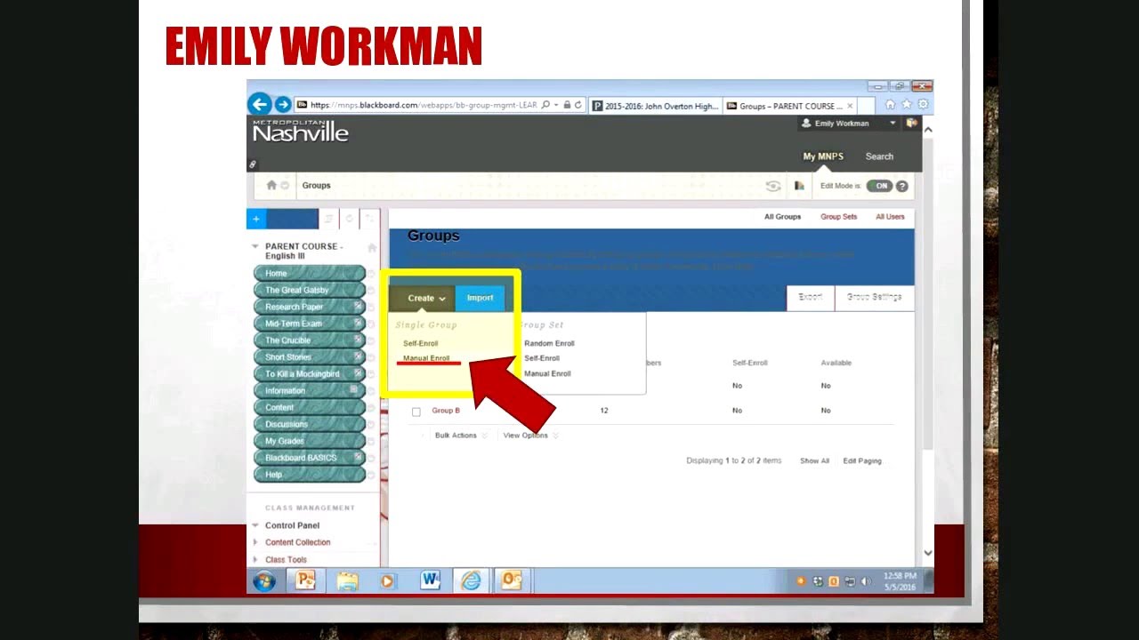Click the Show All button
The width and height of the screenshot is (1139, 640).
(814, 461)
